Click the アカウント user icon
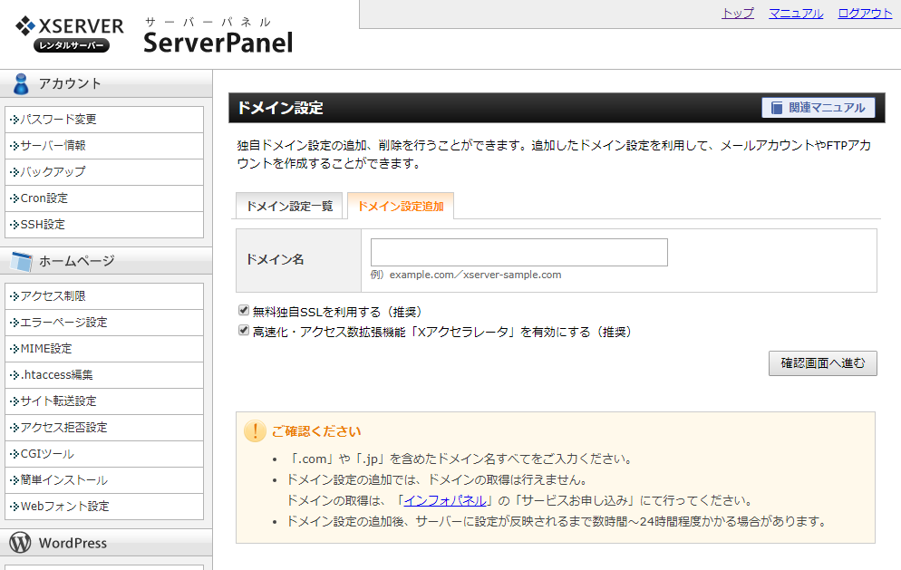Viewport: 901px width, 570px height. (x=21, y=84)
